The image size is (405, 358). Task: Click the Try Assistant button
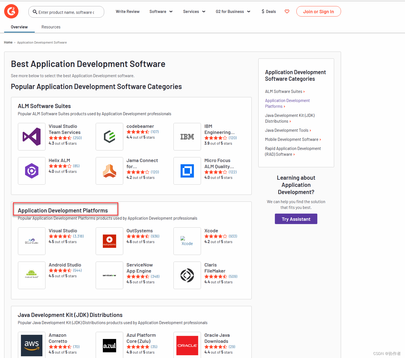coord(296,219)
